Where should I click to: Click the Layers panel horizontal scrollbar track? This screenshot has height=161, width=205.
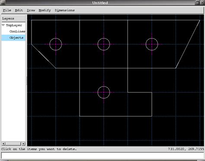(x=13, y=144)
